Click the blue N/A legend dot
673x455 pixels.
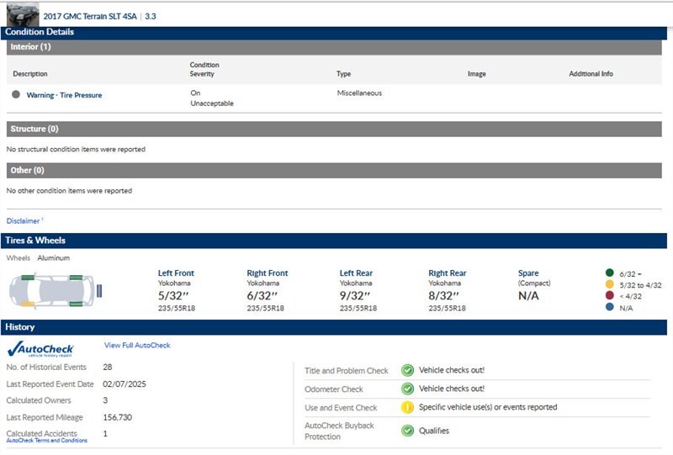pos(609,308)
